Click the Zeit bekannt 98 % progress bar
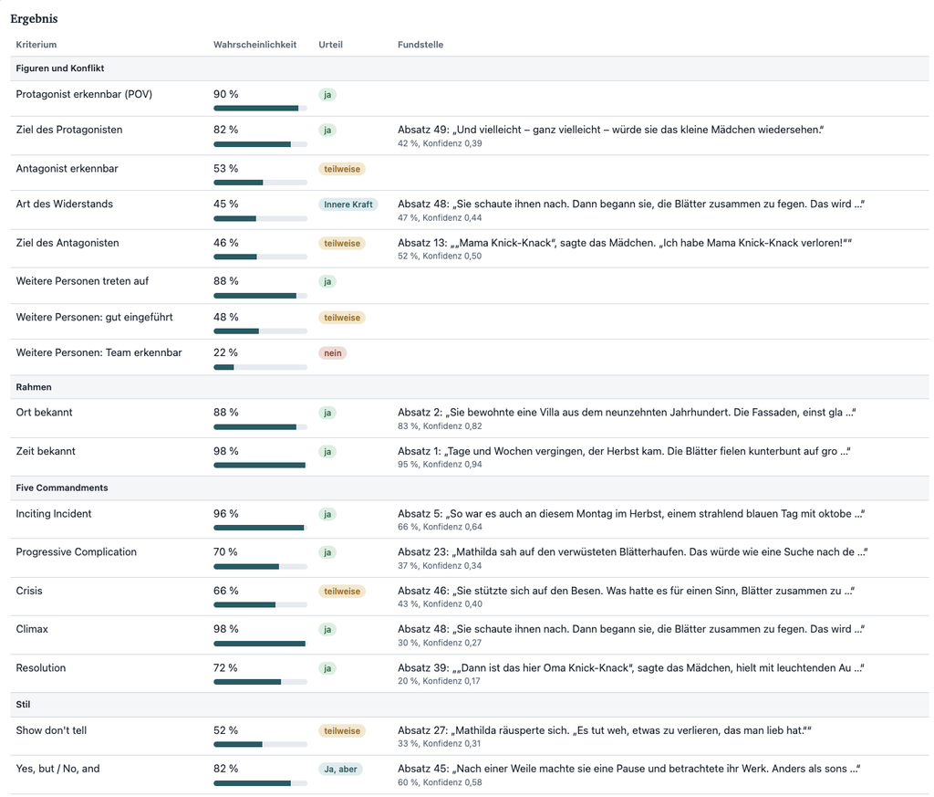Viewport: 934px width, 797px height. point(260,466)
